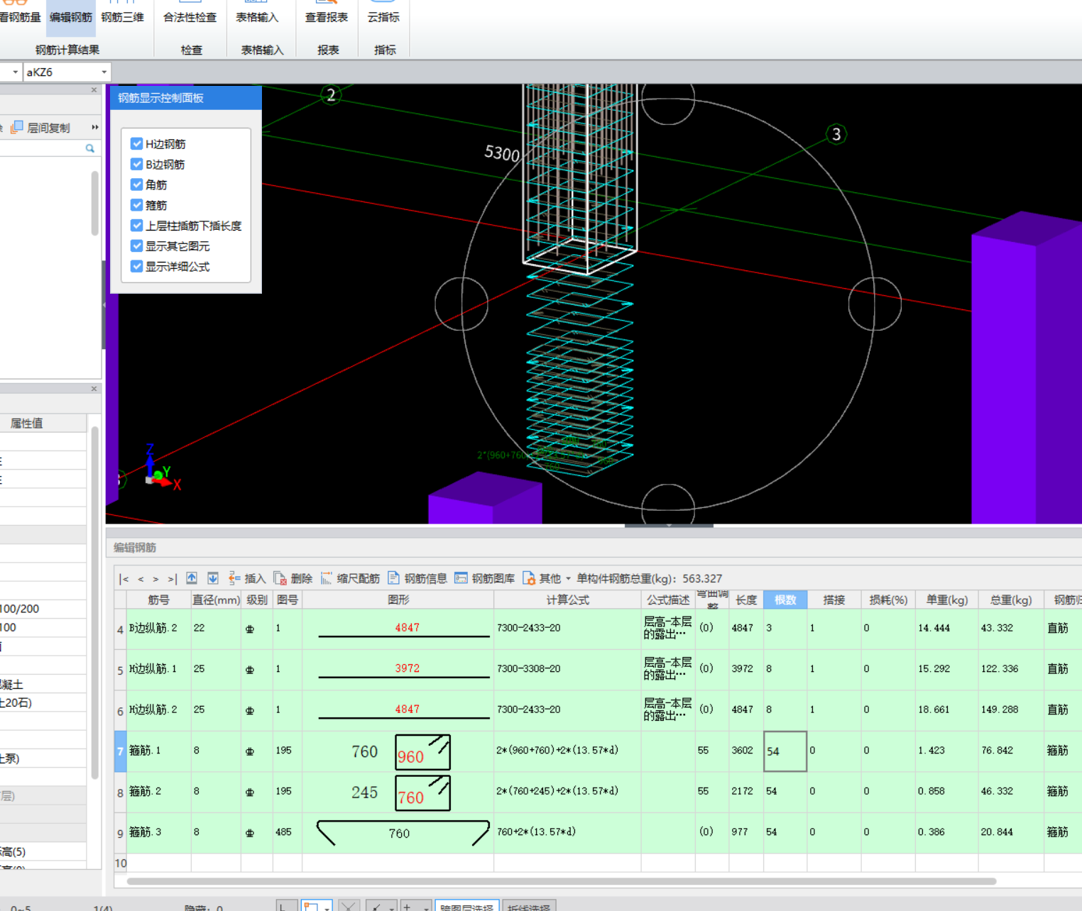Click the tie shape drawing in 箍筋.3 row

pos(403,833)
